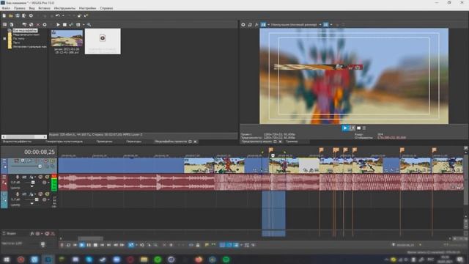Select the normal edit tool
Viewport: 469px width, 264px height.
pyautogui.click(x=131, y=245)
